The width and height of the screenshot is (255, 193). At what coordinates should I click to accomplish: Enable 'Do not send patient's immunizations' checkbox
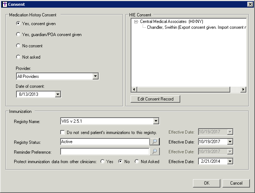[x=63, y=132]
